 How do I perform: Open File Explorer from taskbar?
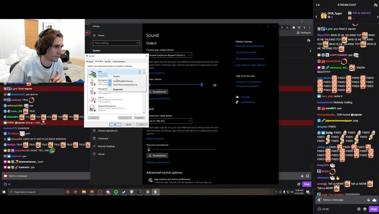84,192
